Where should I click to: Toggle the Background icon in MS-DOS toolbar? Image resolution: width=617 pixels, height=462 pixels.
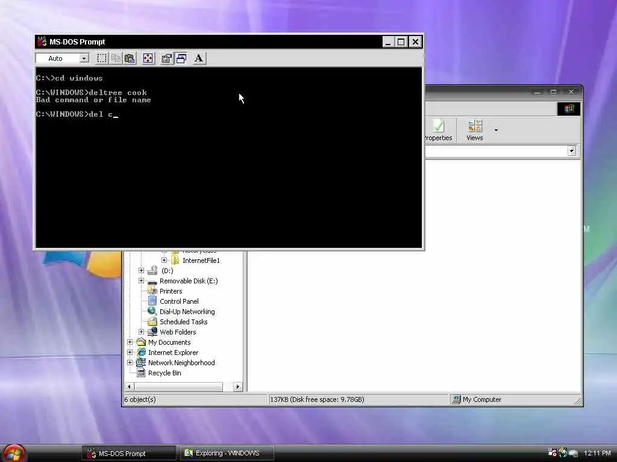tap(181, 58)
